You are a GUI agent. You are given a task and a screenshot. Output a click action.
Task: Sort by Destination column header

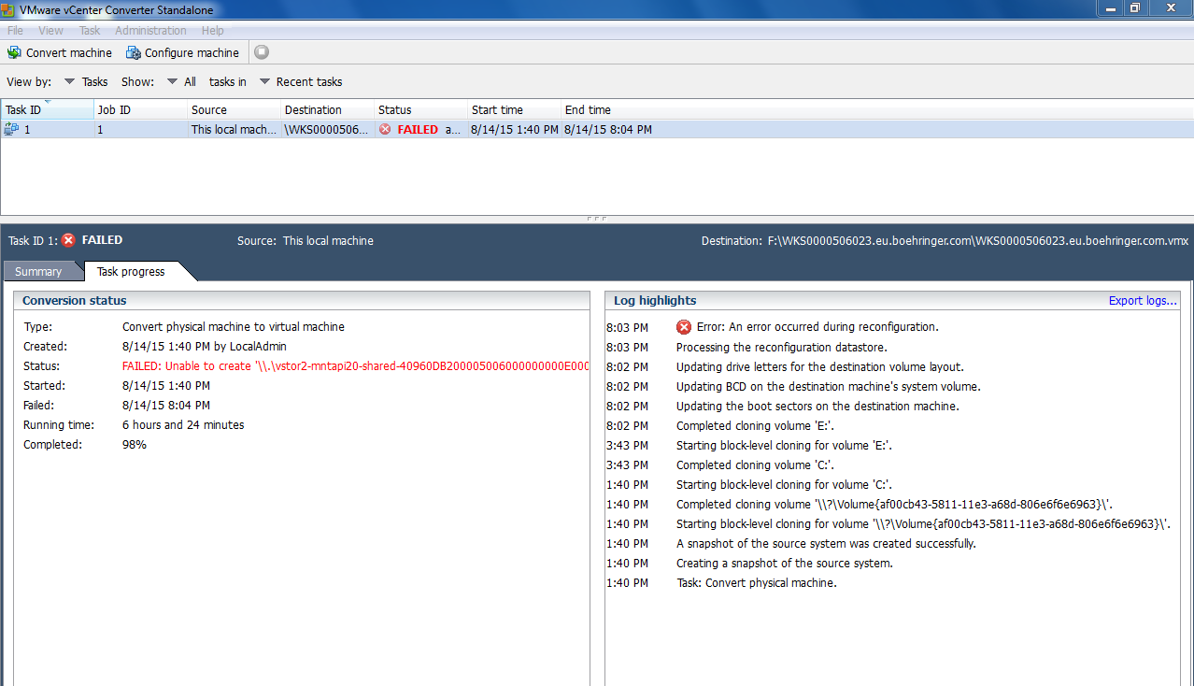tap(328, 109)
